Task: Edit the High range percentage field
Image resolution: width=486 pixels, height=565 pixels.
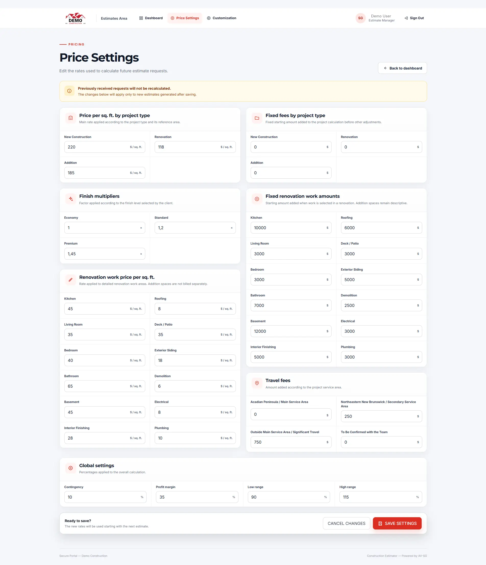Action: pyautogui.click(x=381, y=497)
